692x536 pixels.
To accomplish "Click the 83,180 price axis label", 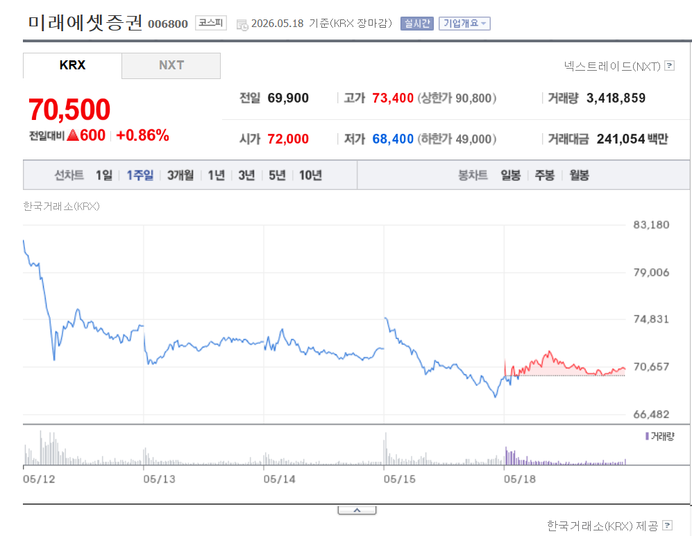I will coord(652,225).
